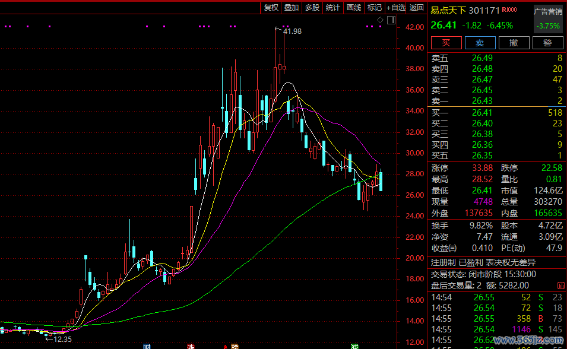Click the 收益(三) 0.410 value
The width and height of the screenshot is (567, 349).
coord(482,248)
